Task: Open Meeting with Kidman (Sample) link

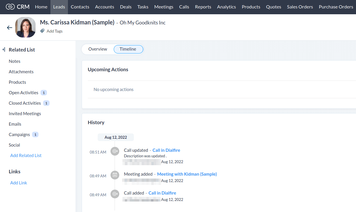Action: (x=187, y=174)
